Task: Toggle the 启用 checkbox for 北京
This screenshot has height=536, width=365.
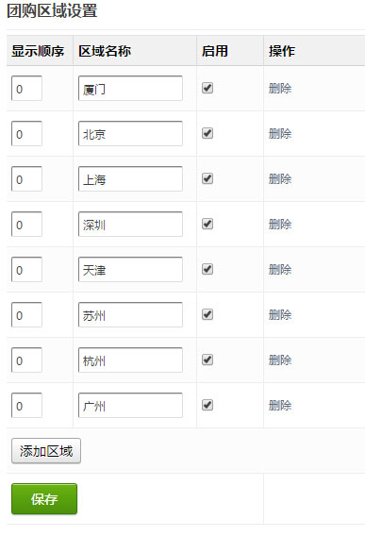Action: 207,133
